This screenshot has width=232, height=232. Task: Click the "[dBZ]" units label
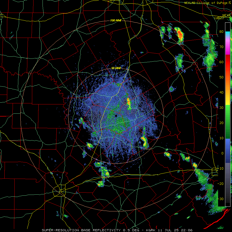coord(219,18)
